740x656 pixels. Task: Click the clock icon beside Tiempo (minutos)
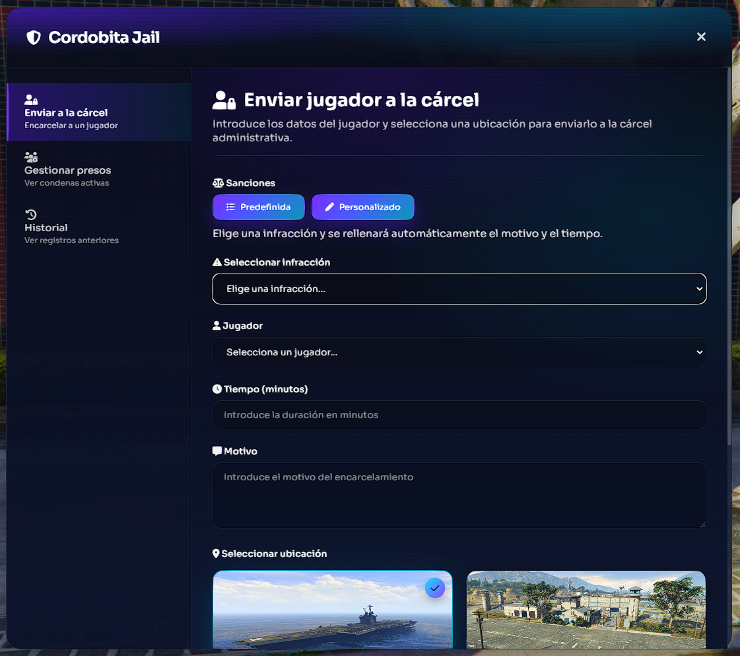[217, 388]
